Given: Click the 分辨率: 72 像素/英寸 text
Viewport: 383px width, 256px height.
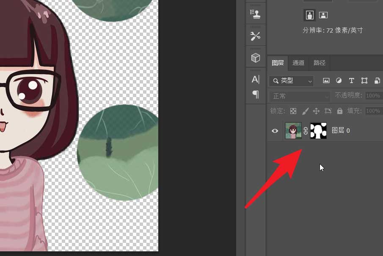Looking at the screenshot, I should point(333,31).
